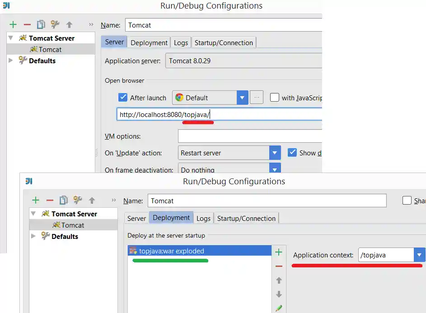Switch to the Logs tab in the lower dialog
The image size is (426, 313).
click(x=203, y=219)
